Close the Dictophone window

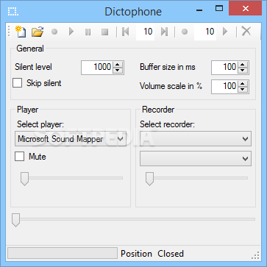tap(246, 9)
